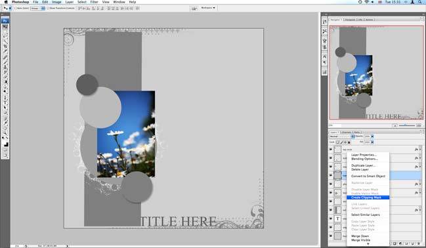Screen dimensions: 426x248
Task: Click the Ps logo atop the toolbox
Action: click(5, 20)
